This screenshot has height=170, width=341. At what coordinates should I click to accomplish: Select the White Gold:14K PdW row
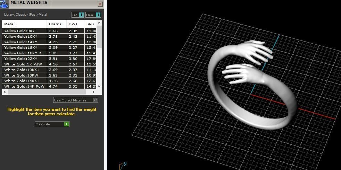tap(49, 86)
